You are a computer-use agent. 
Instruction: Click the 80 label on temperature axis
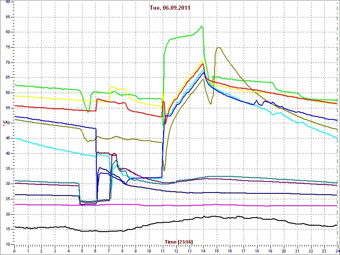click(x=8, y=32)
